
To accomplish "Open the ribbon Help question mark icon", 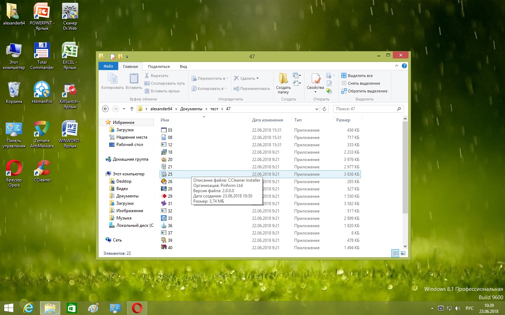I will click(404, 66).
